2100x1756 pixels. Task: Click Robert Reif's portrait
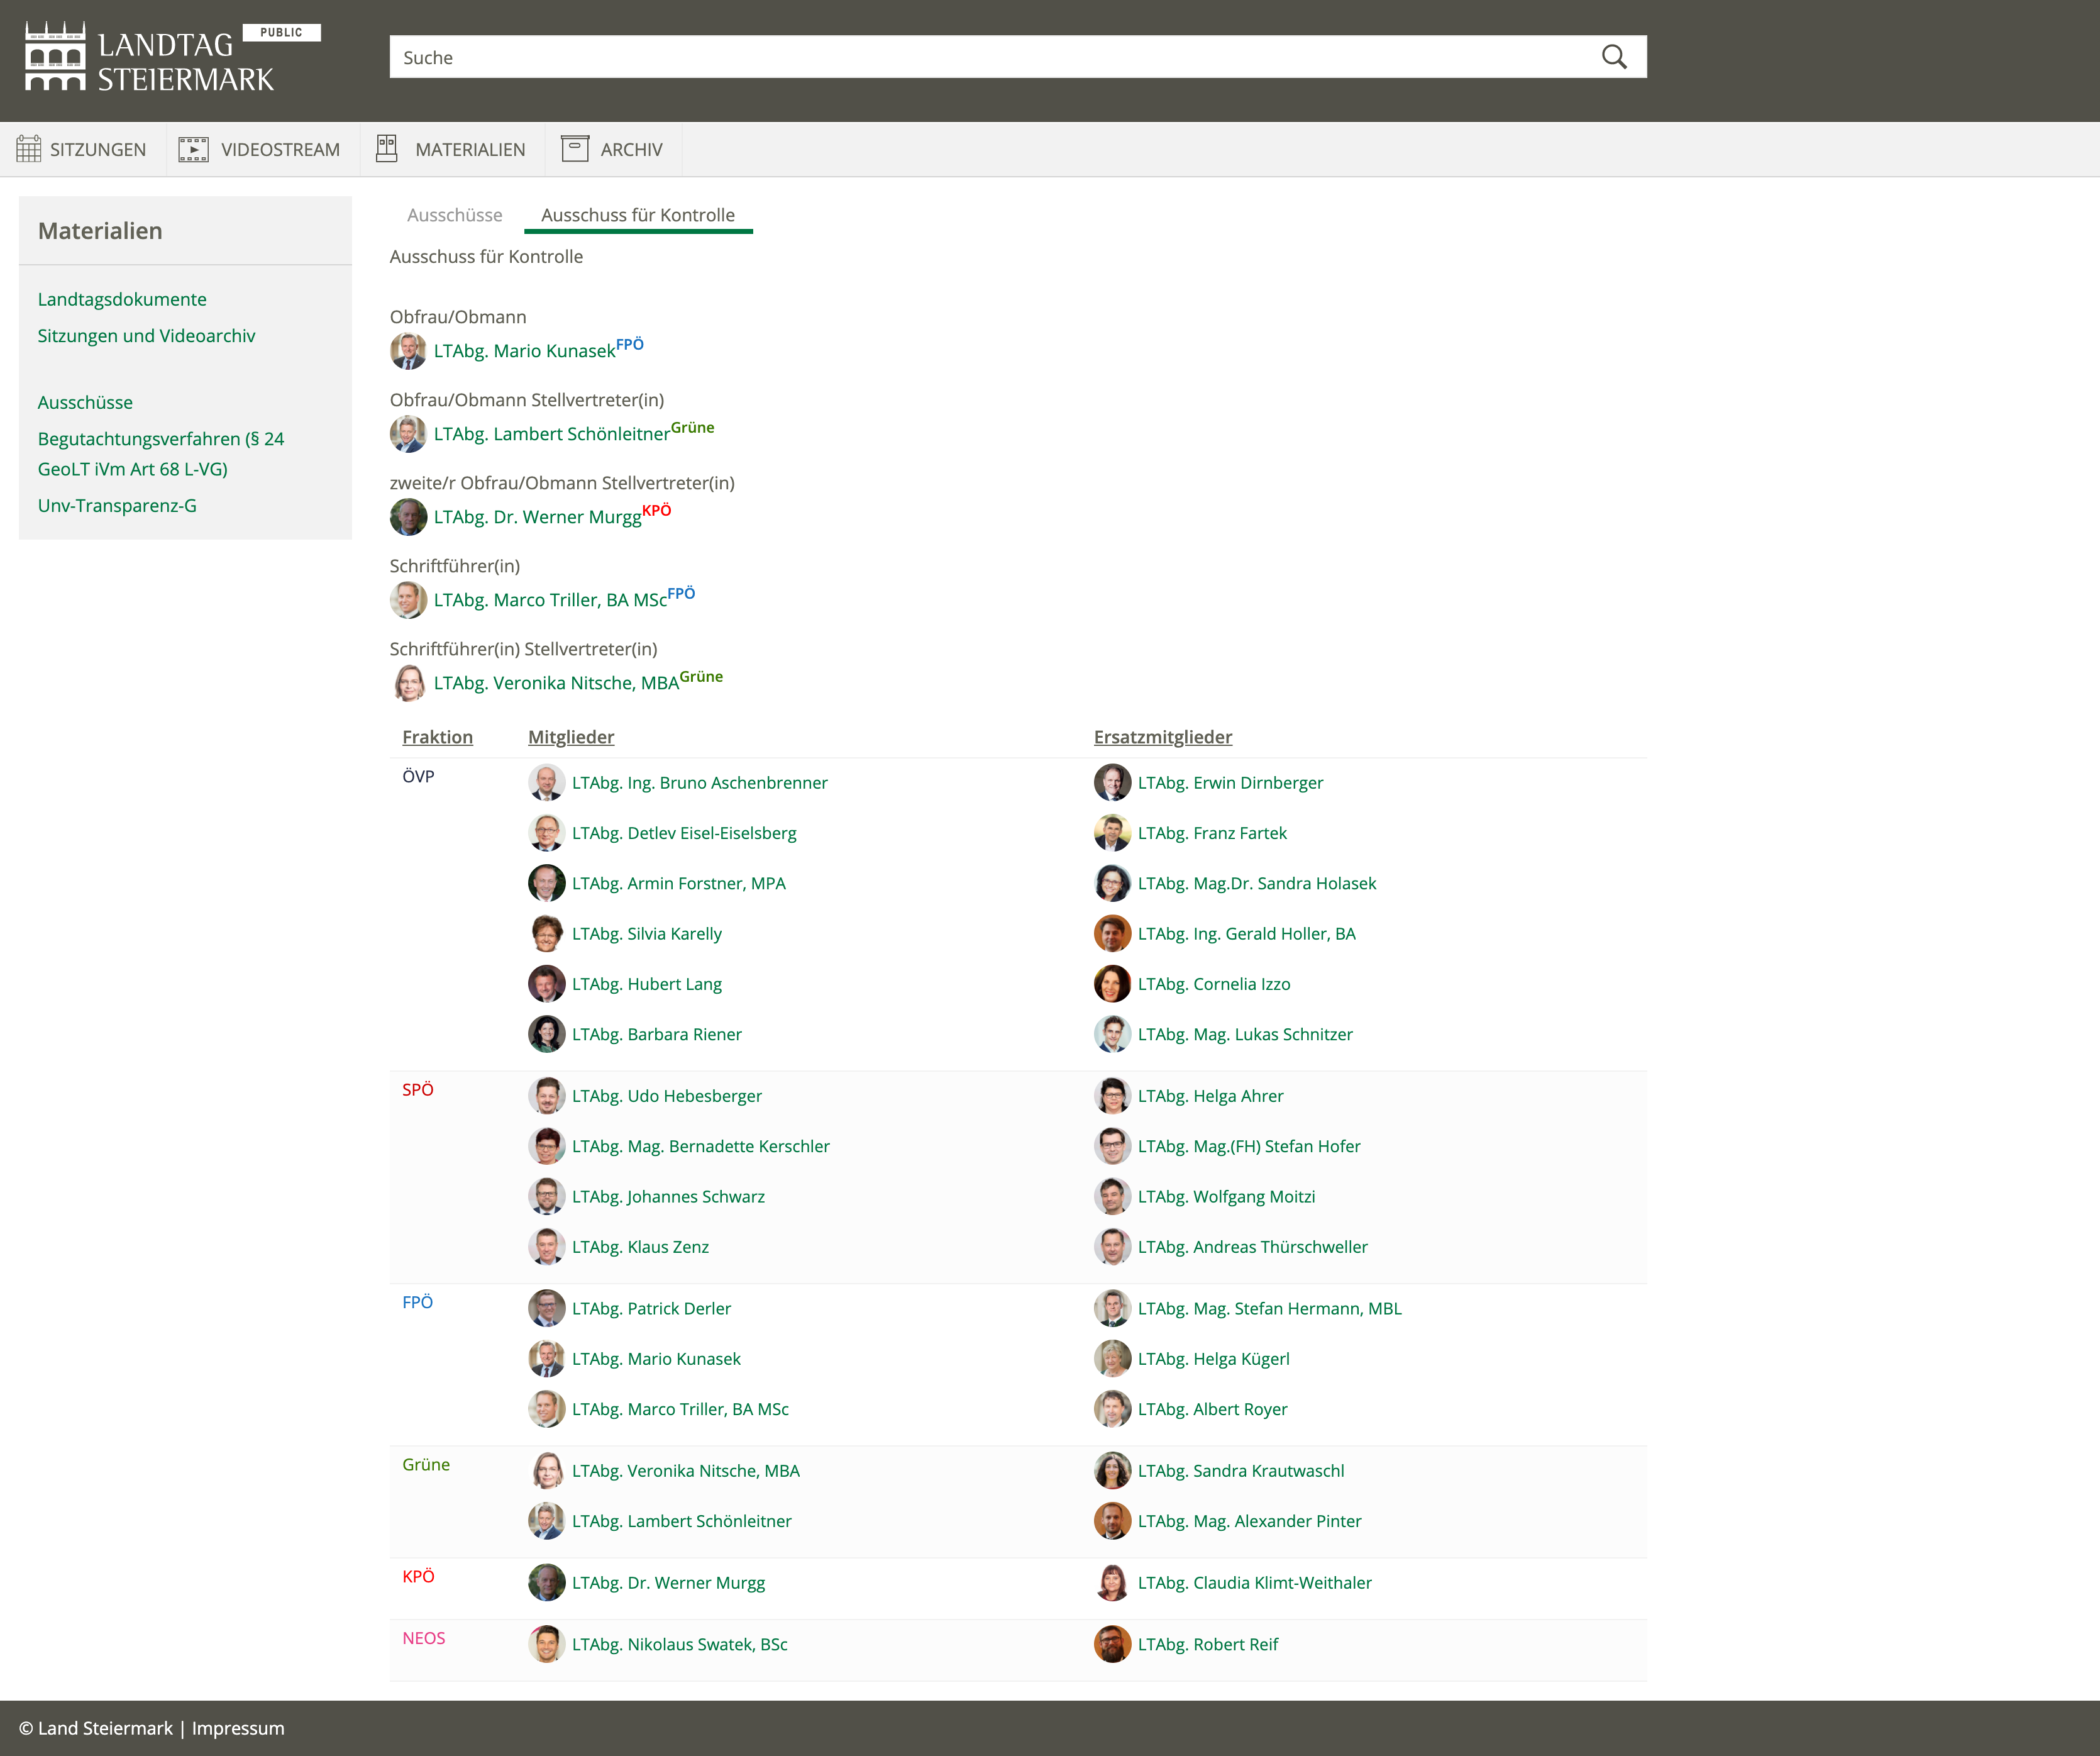[1112, 1645]
